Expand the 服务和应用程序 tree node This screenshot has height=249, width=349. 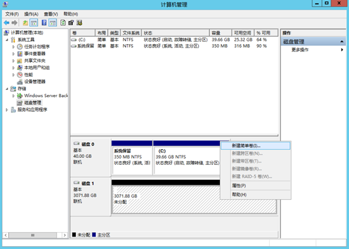tap(8, 109)
